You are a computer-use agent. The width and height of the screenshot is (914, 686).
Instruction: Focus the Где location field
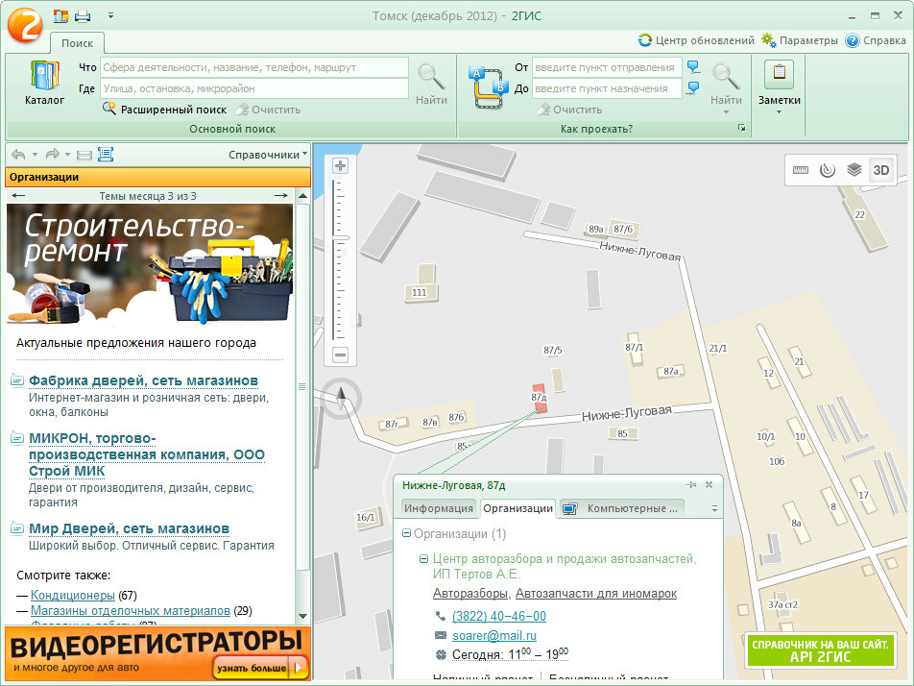[254, 88]
